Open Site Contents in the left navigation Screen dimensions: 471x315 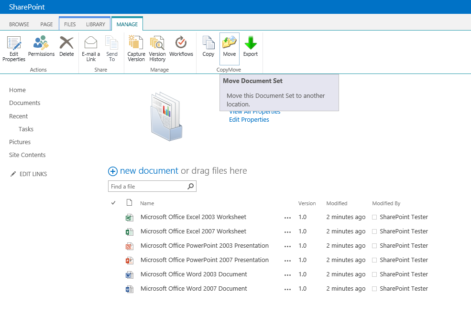click(x=27, y=155)
